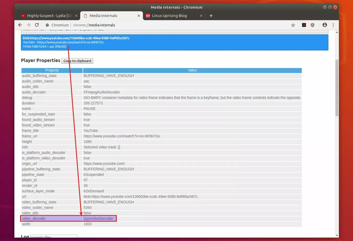Click the YouTube favicon on first tab
The width and height of the screenshot is (353, 241).
23,16
